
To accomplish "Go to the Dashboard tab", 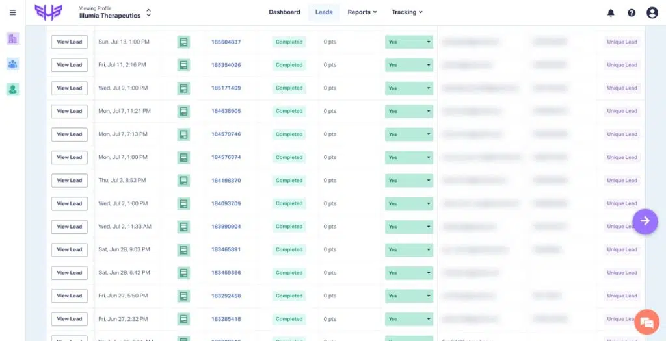I will tap(284, 12).
